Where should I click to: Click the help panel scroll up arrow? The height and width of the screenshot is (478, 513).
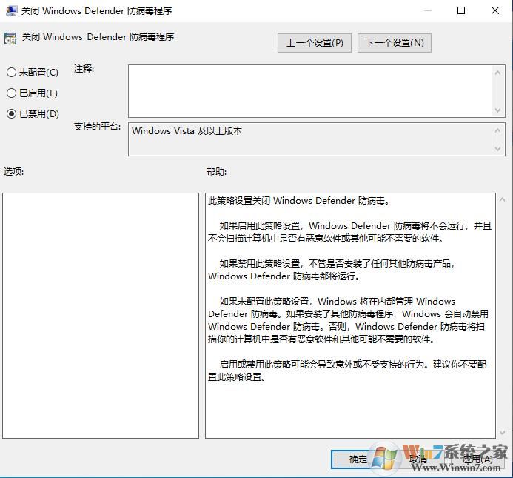(x=502, y=199)
